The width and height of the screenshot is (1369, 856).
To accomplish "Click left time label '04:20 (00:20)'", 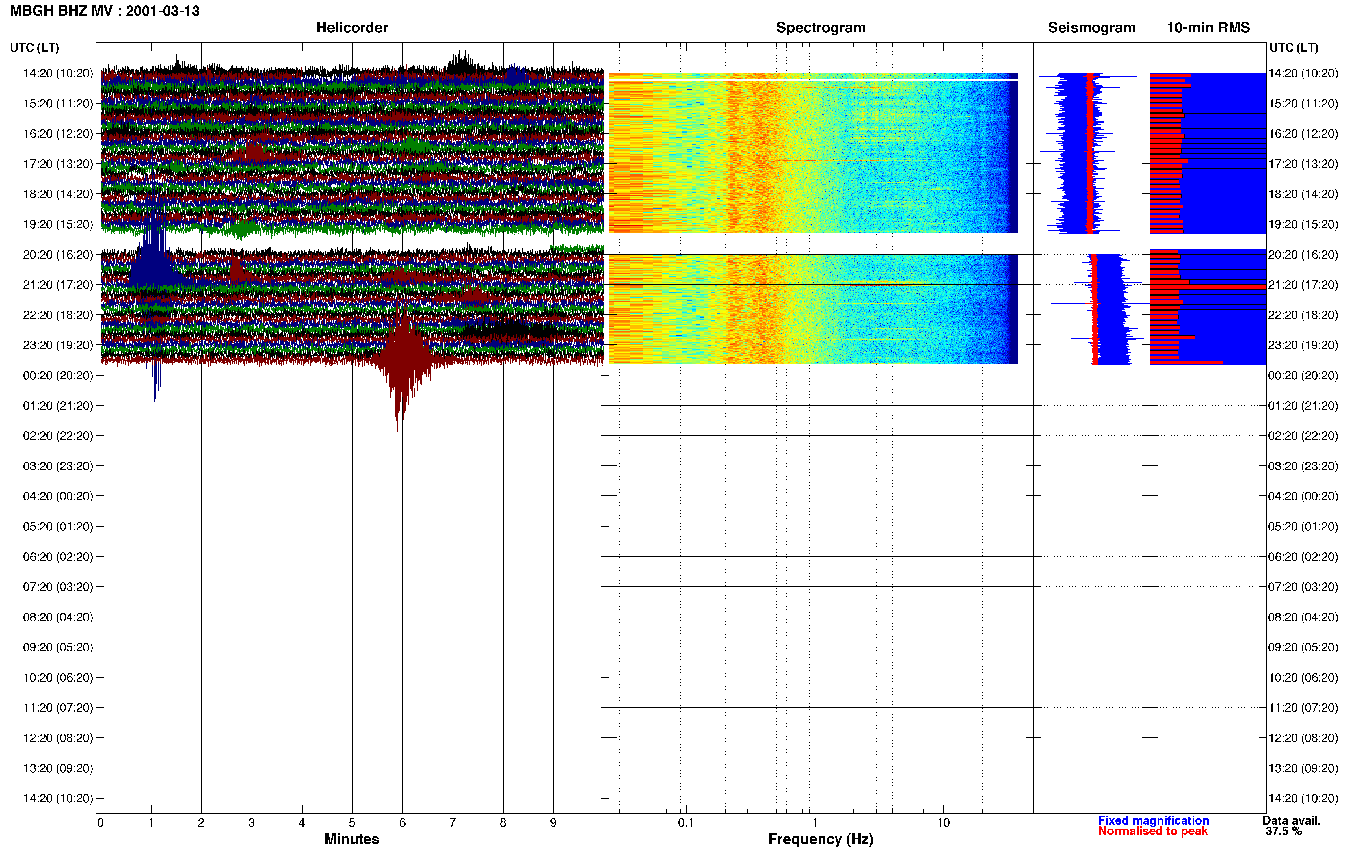I will point(58,497).
